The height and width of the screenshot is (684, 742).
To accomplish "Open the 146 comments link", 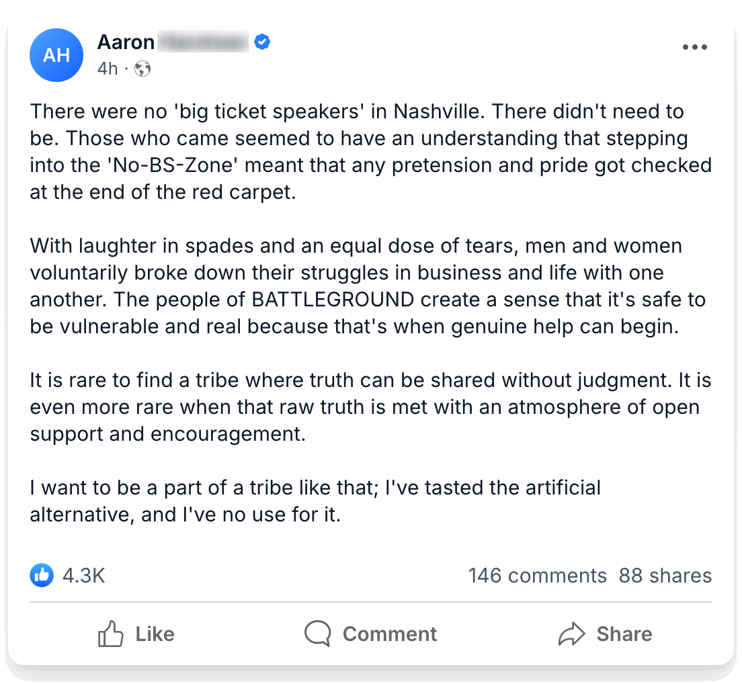I will click(537, 575).
